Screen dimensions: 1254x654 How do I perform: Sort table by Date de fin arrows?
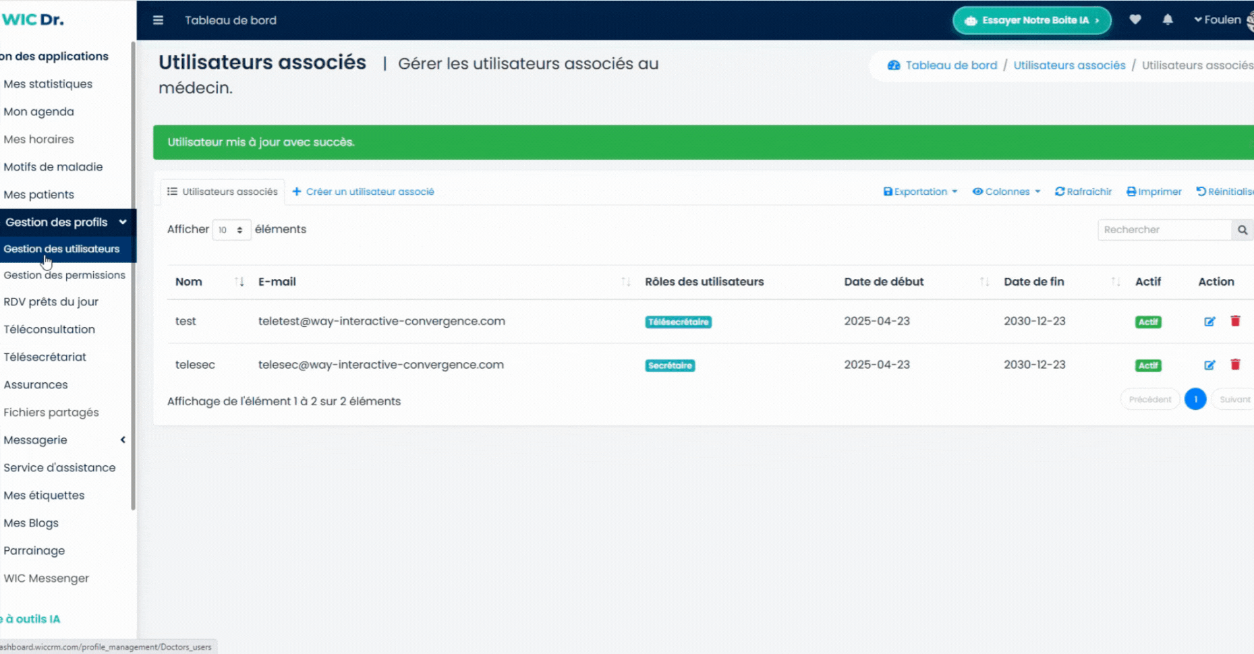coord(1115,282)
